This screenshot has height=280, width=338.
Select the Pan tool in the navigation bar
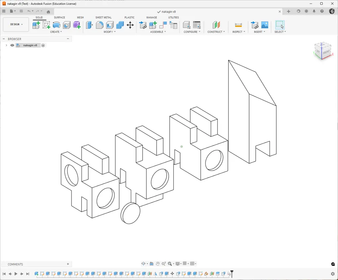[158, 263]
